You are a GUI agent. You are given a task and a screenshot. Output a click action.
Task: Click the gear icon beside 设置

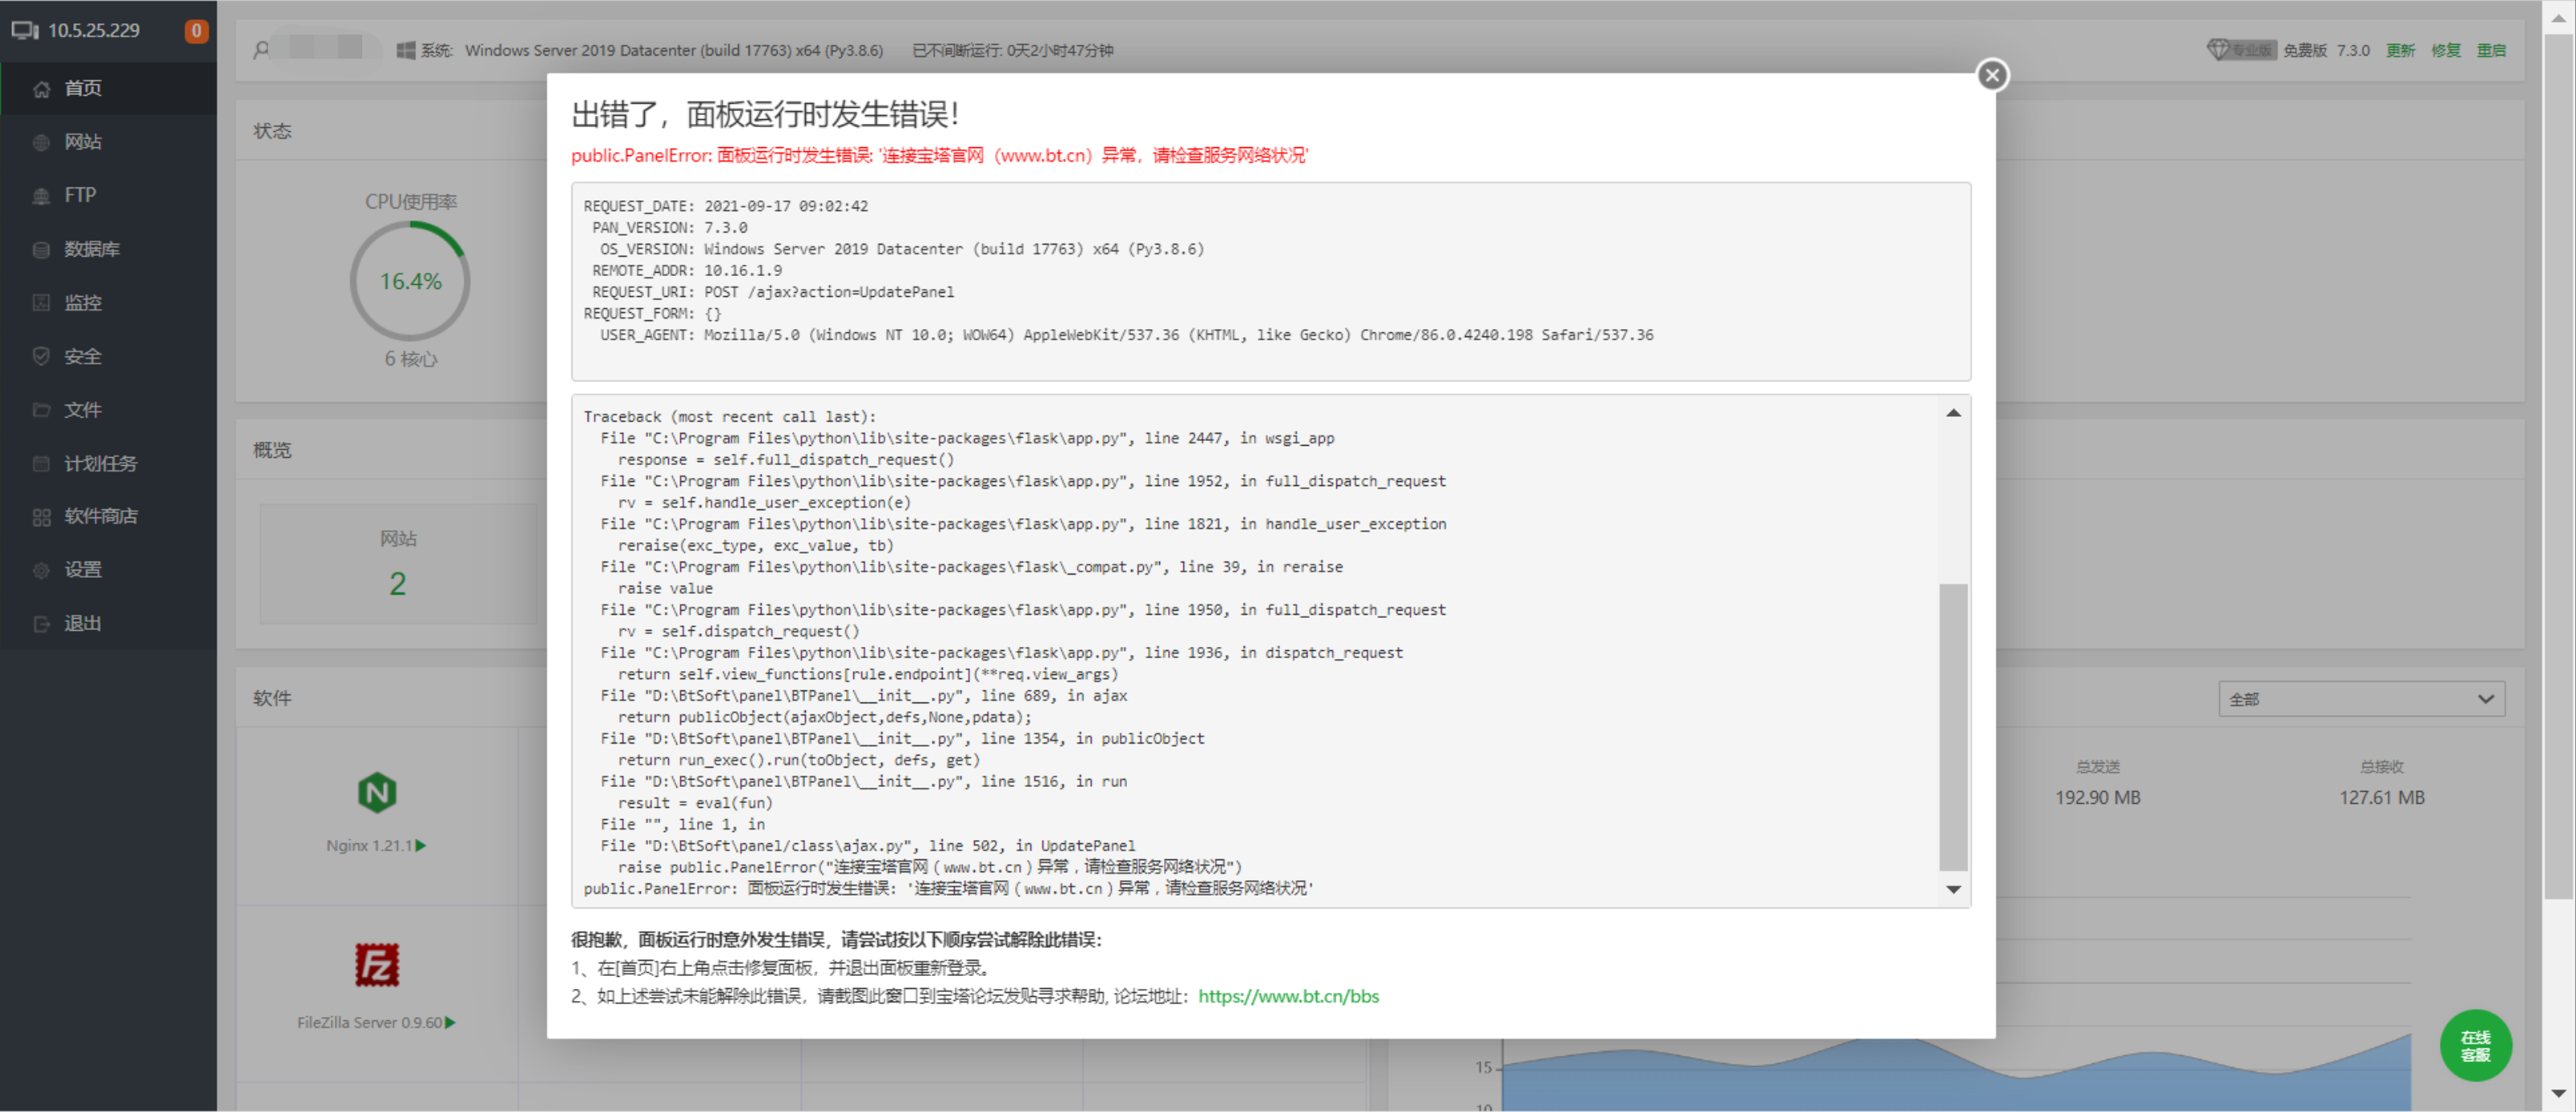pos(41,570)
